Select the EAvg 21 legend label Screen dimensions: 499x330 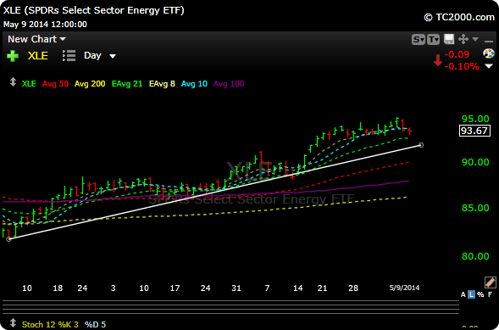coord(128,84)
